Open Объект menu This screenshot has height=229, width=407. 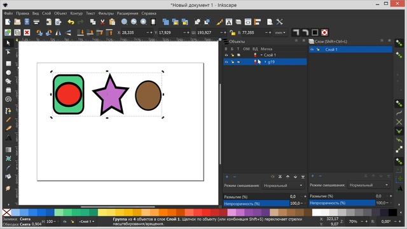pos(60,13)
